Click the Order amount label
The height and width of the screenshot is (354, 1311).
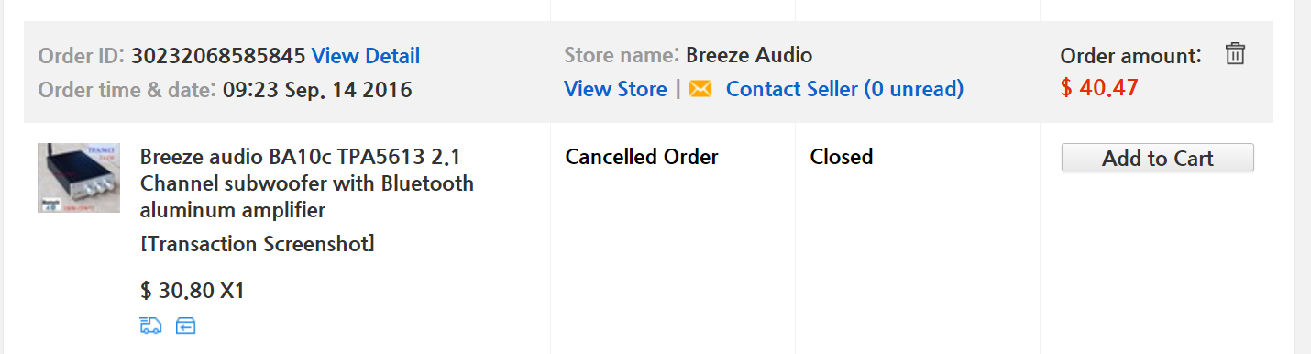pyautogui.click(x=1130, y=56)
